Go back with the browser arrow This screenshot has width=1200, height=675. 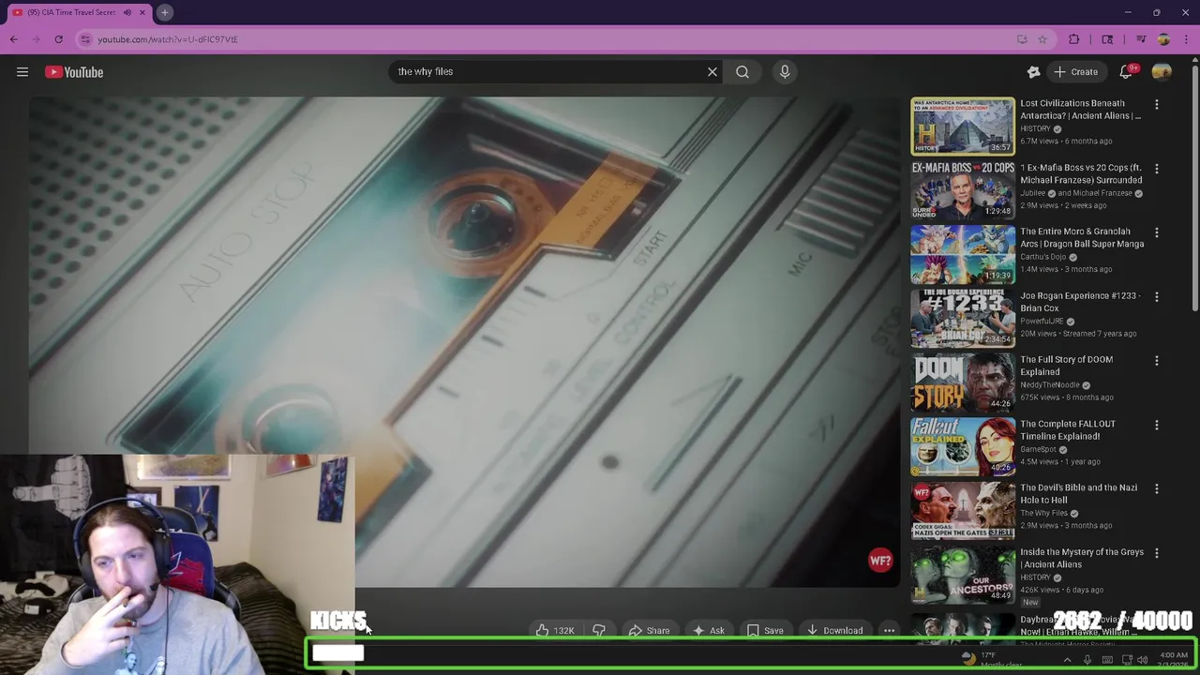click(14, 39)
